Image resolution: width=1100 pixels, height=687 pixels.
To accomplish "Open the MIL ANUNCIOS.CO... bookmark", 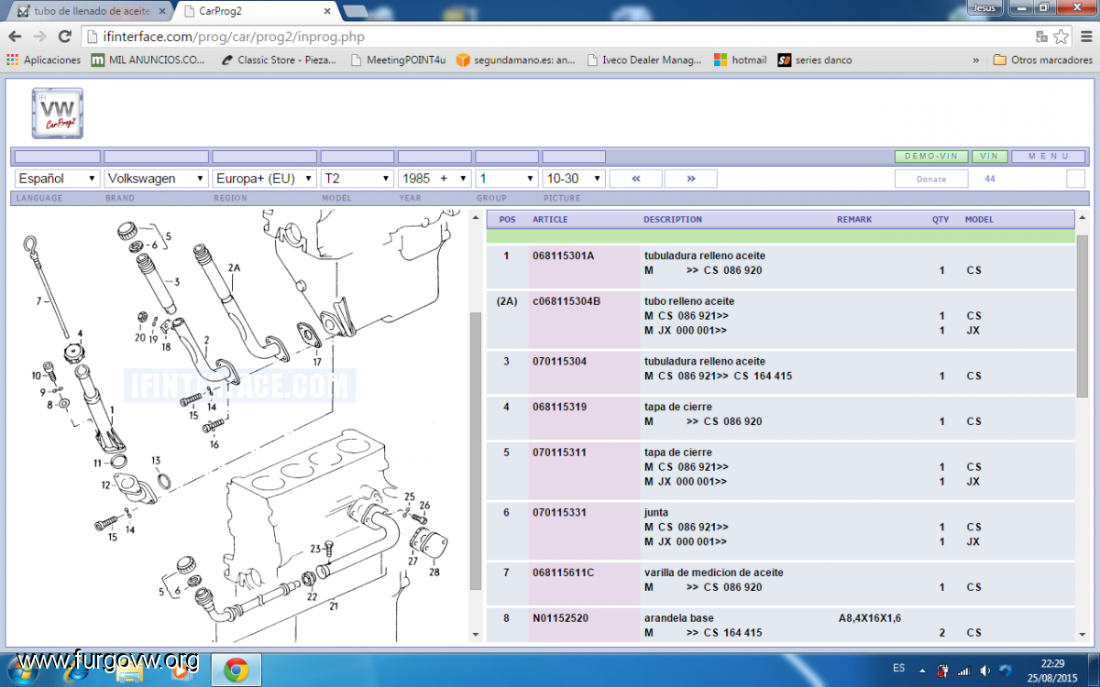I will pyautogui.click(x=148, y=60).
